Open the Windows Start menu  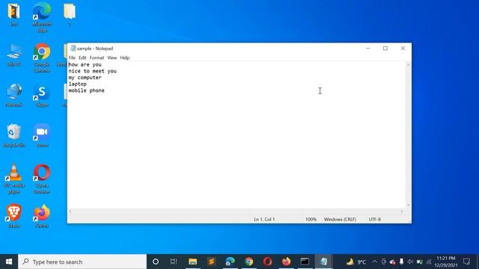[9, 262]
